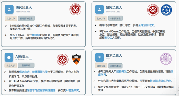Click the highlighted AI前沿研究 text
Screen dimensions: 179x96
(72, 90)
